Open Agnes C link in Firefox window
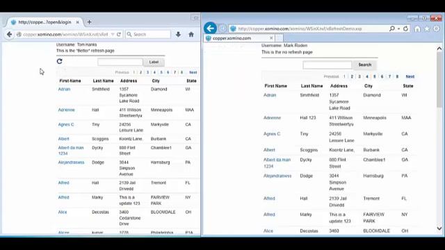Viewport: 445px width, 250px height. pyautogui.click(x=66, y=124)
